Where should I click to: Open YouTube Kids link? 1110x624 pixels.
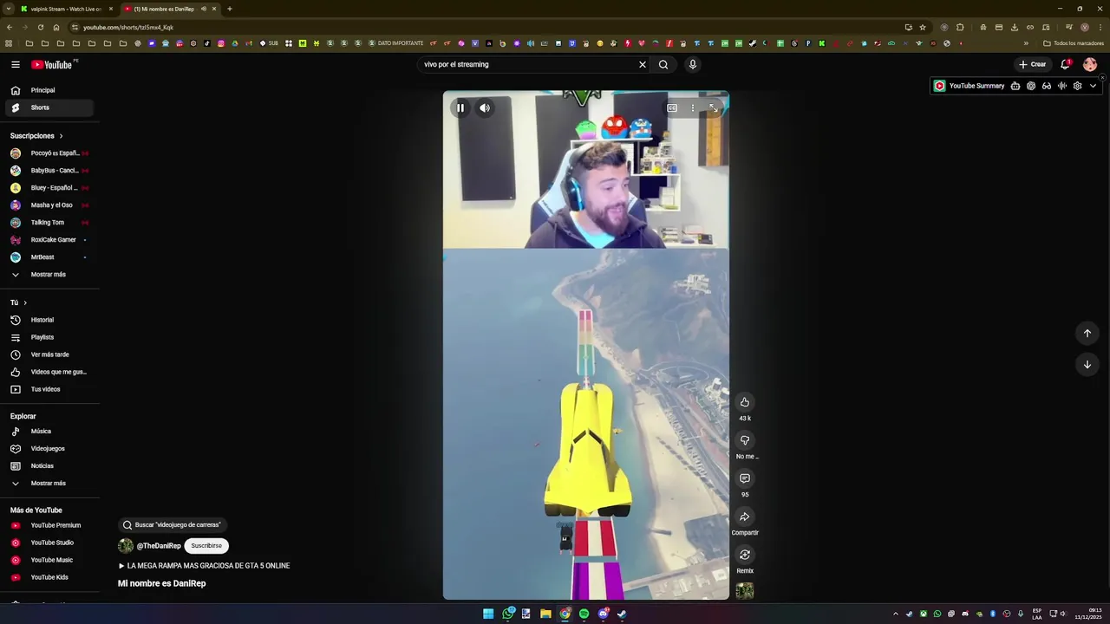pyautogui.click(x=48, y=577)
